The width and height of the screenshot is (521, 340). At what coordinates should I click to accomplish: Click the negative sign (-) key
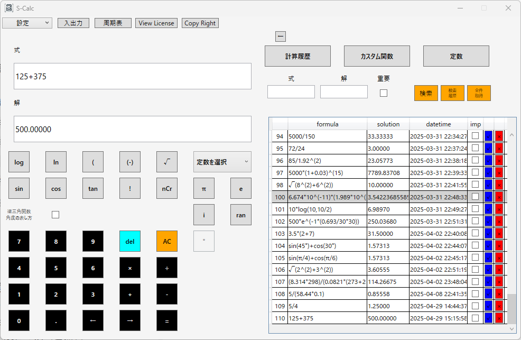pyautogui.click(x=130, y=162)
